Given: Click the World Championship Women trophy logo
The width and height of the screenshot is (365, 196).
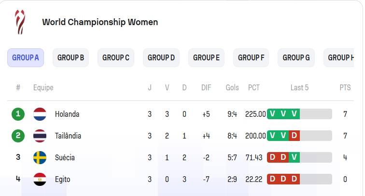Looking at the screenshot, I should [x=20, y=22].
